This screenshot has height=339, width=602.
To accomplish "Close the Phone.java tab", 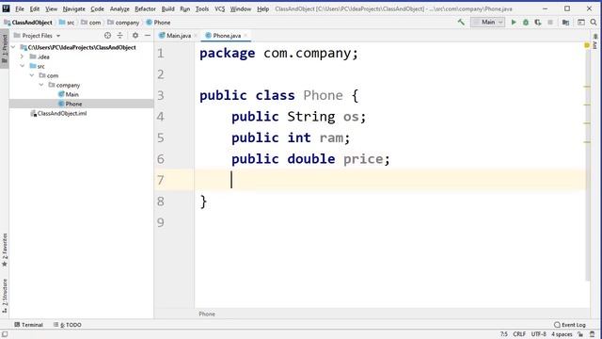I will point(246,36).
